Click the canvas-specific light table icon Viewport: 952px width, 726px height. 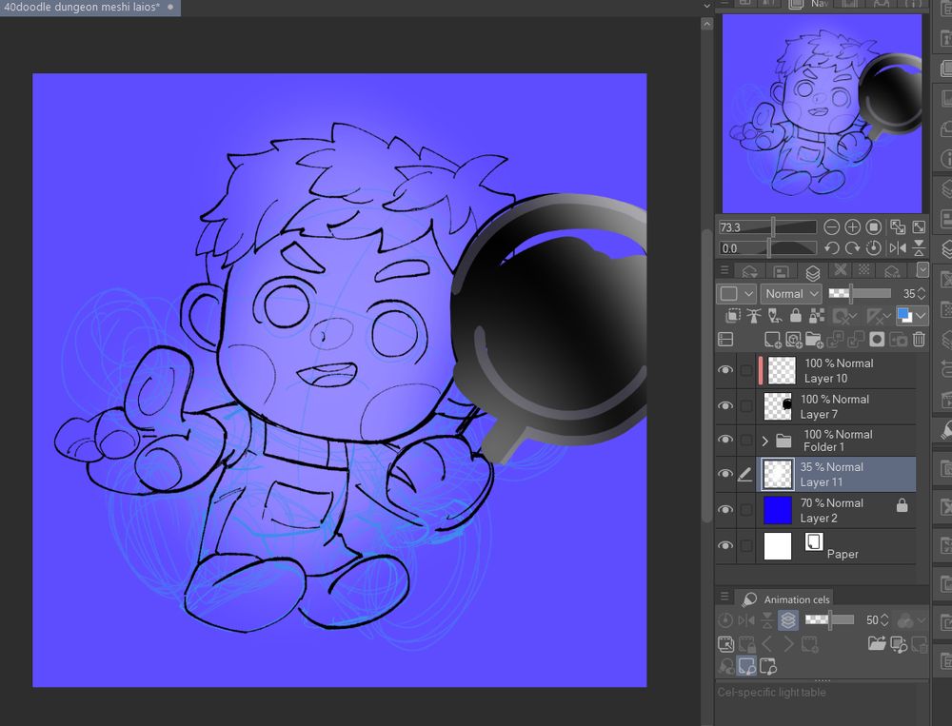tap(767, 666)
